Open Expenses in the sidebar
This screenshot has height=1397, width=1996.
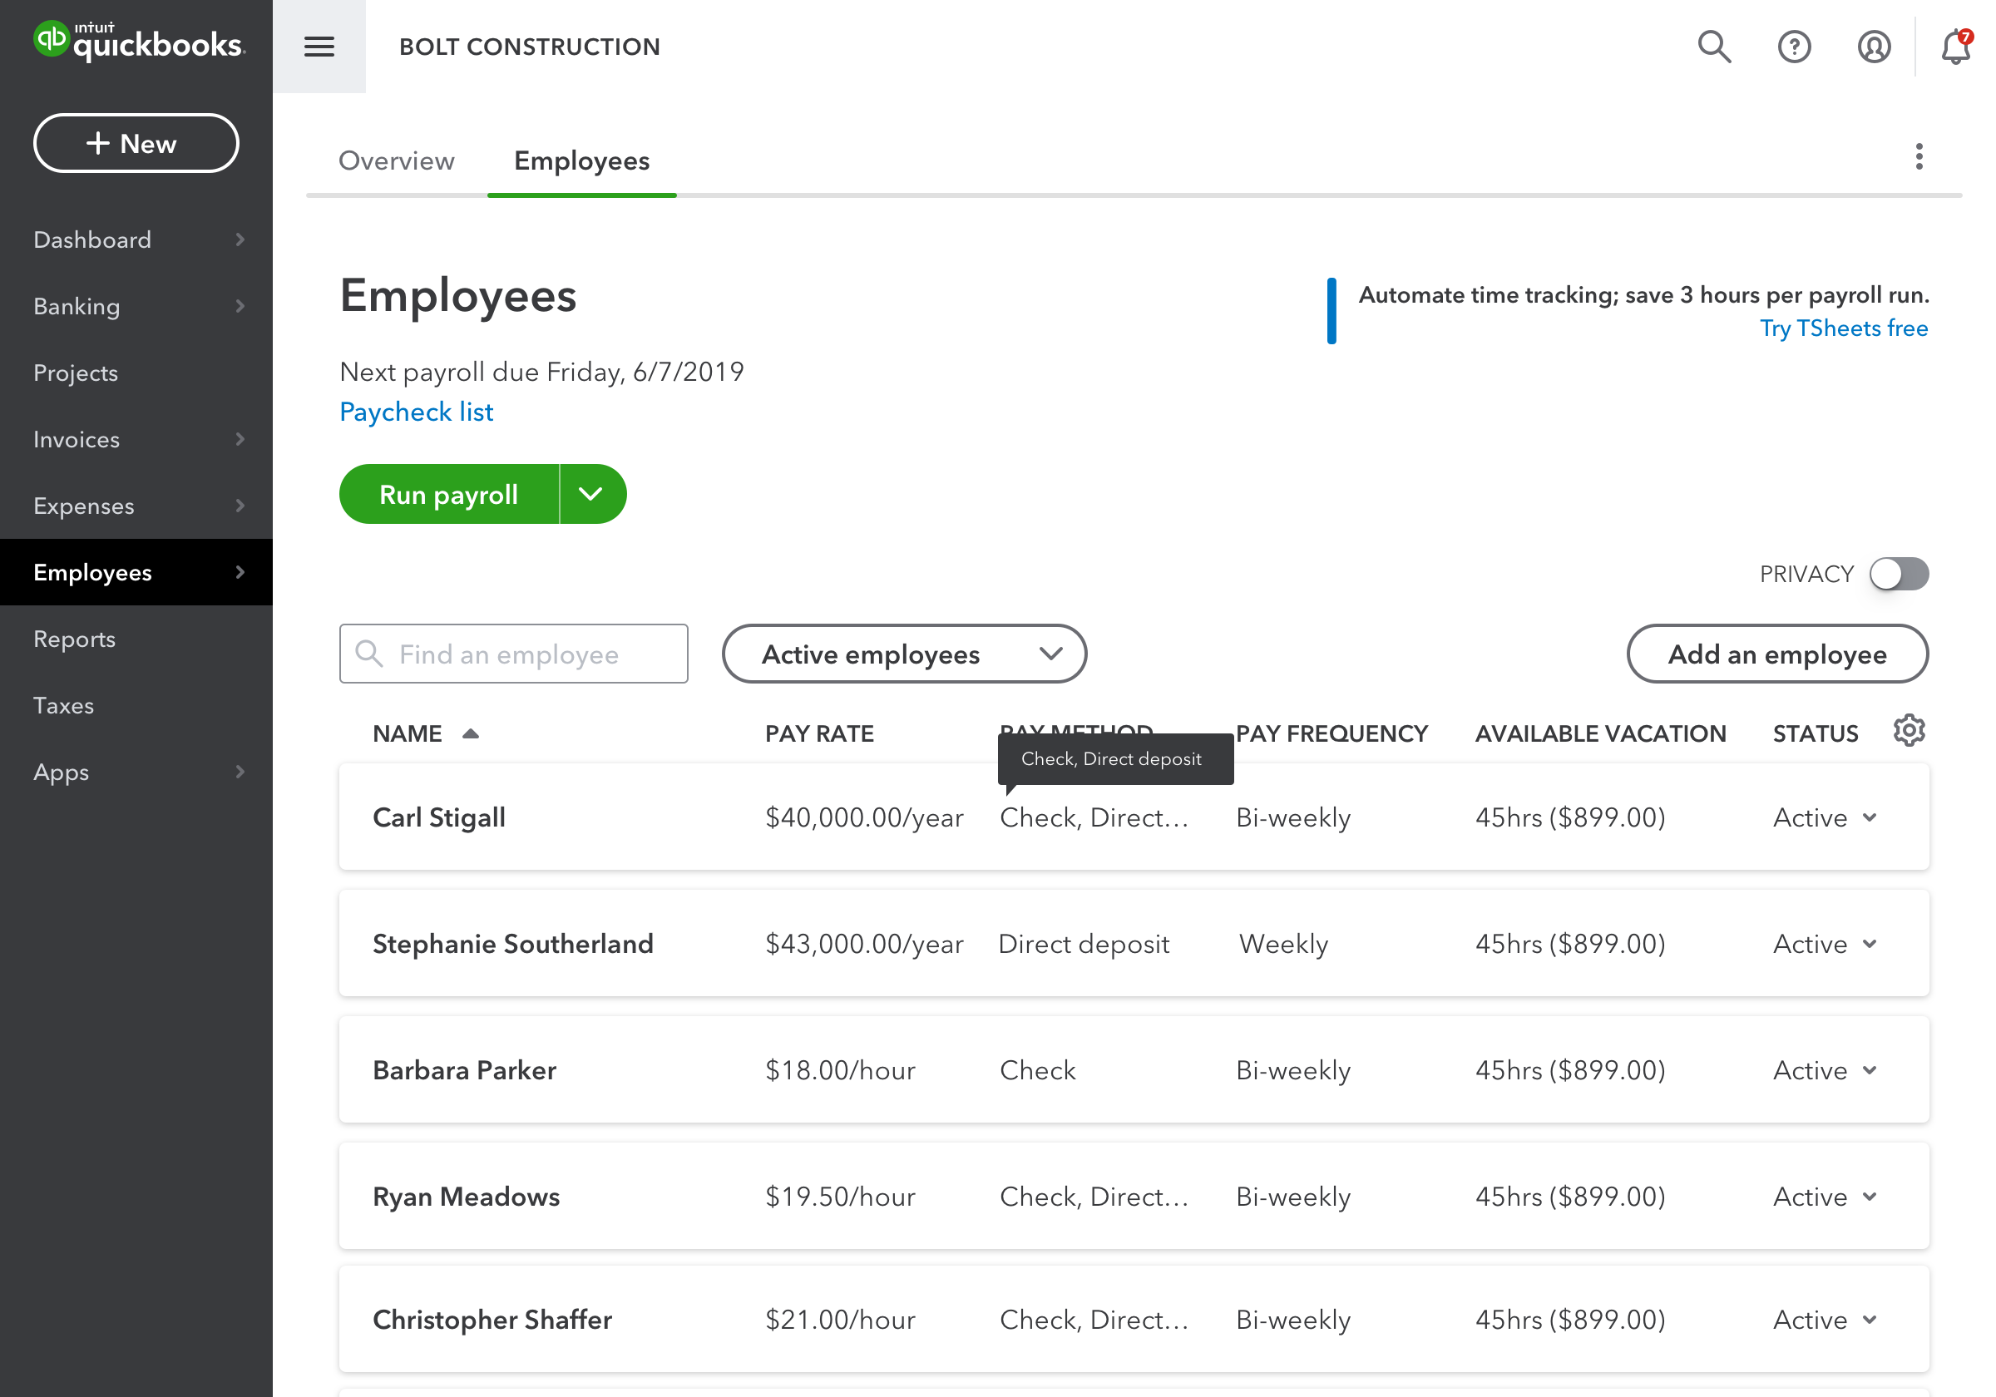click(136, 506)
